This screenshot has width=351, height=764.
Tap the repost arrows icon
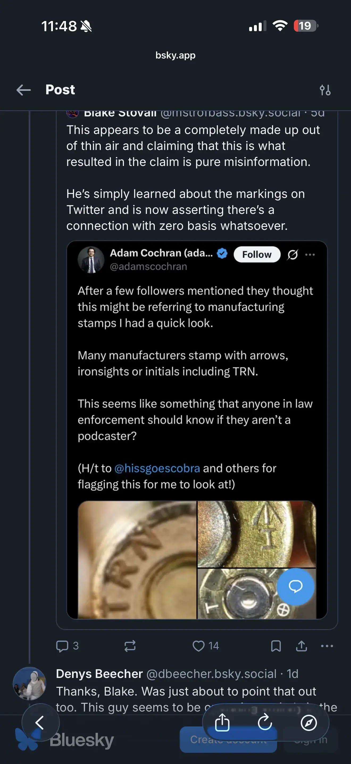130,646
